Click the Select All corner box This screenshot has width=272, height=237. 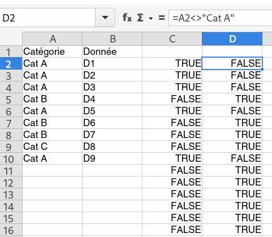coord(11,39)
